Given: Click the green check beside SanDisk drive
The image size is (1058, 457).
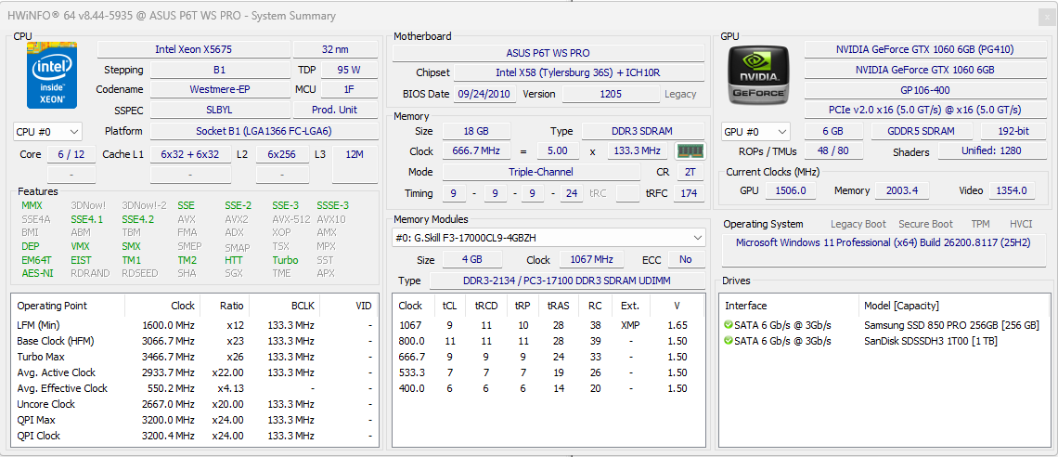Looking at the screenshot, I should click(728, 341).
